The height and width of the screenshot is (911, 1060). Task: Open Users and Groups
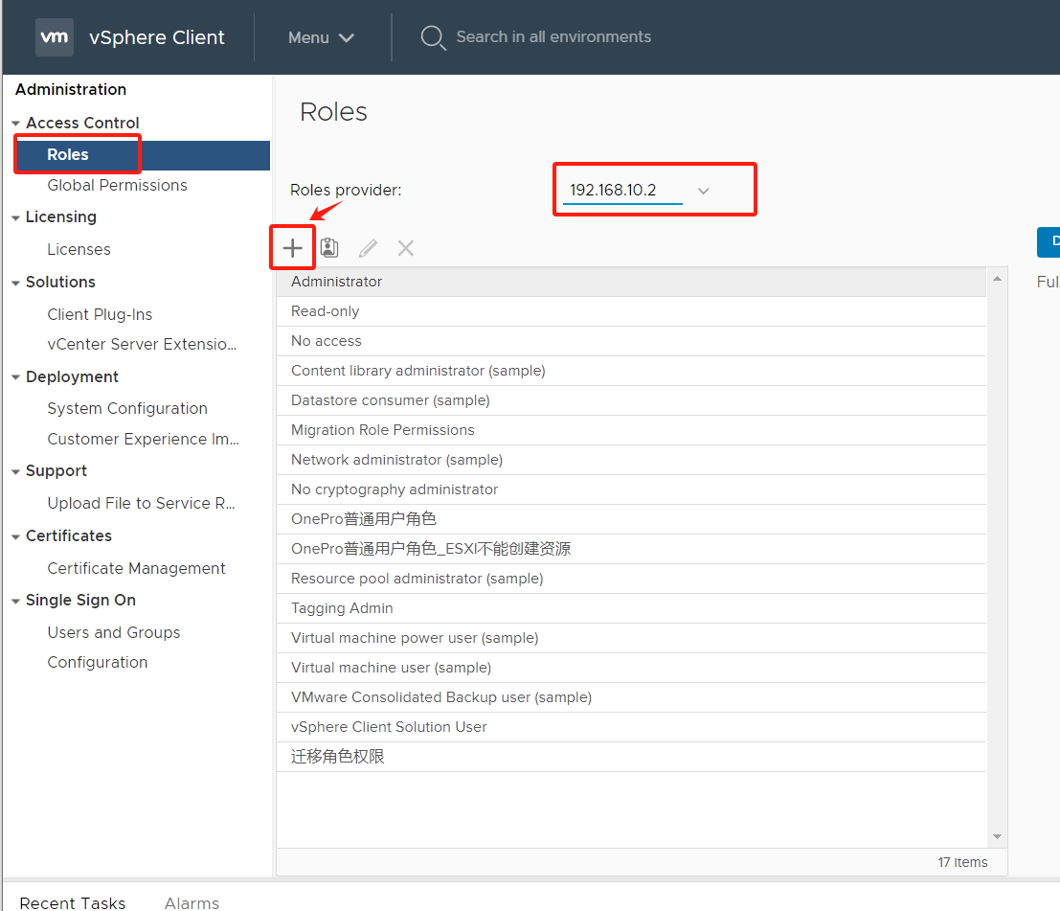point(114,632)
